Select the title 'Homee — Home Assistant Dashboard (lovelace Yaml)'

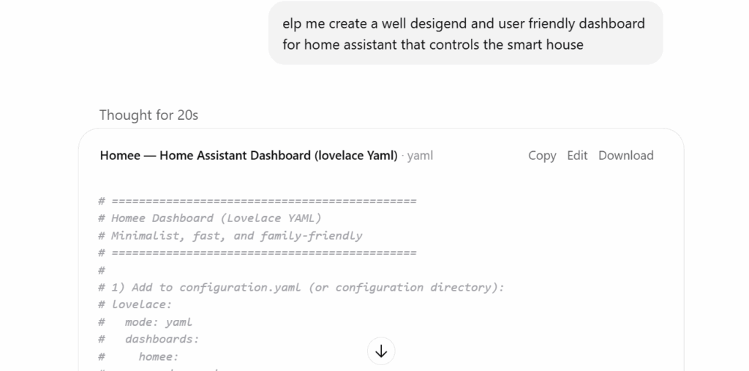(x=249, y=156)
